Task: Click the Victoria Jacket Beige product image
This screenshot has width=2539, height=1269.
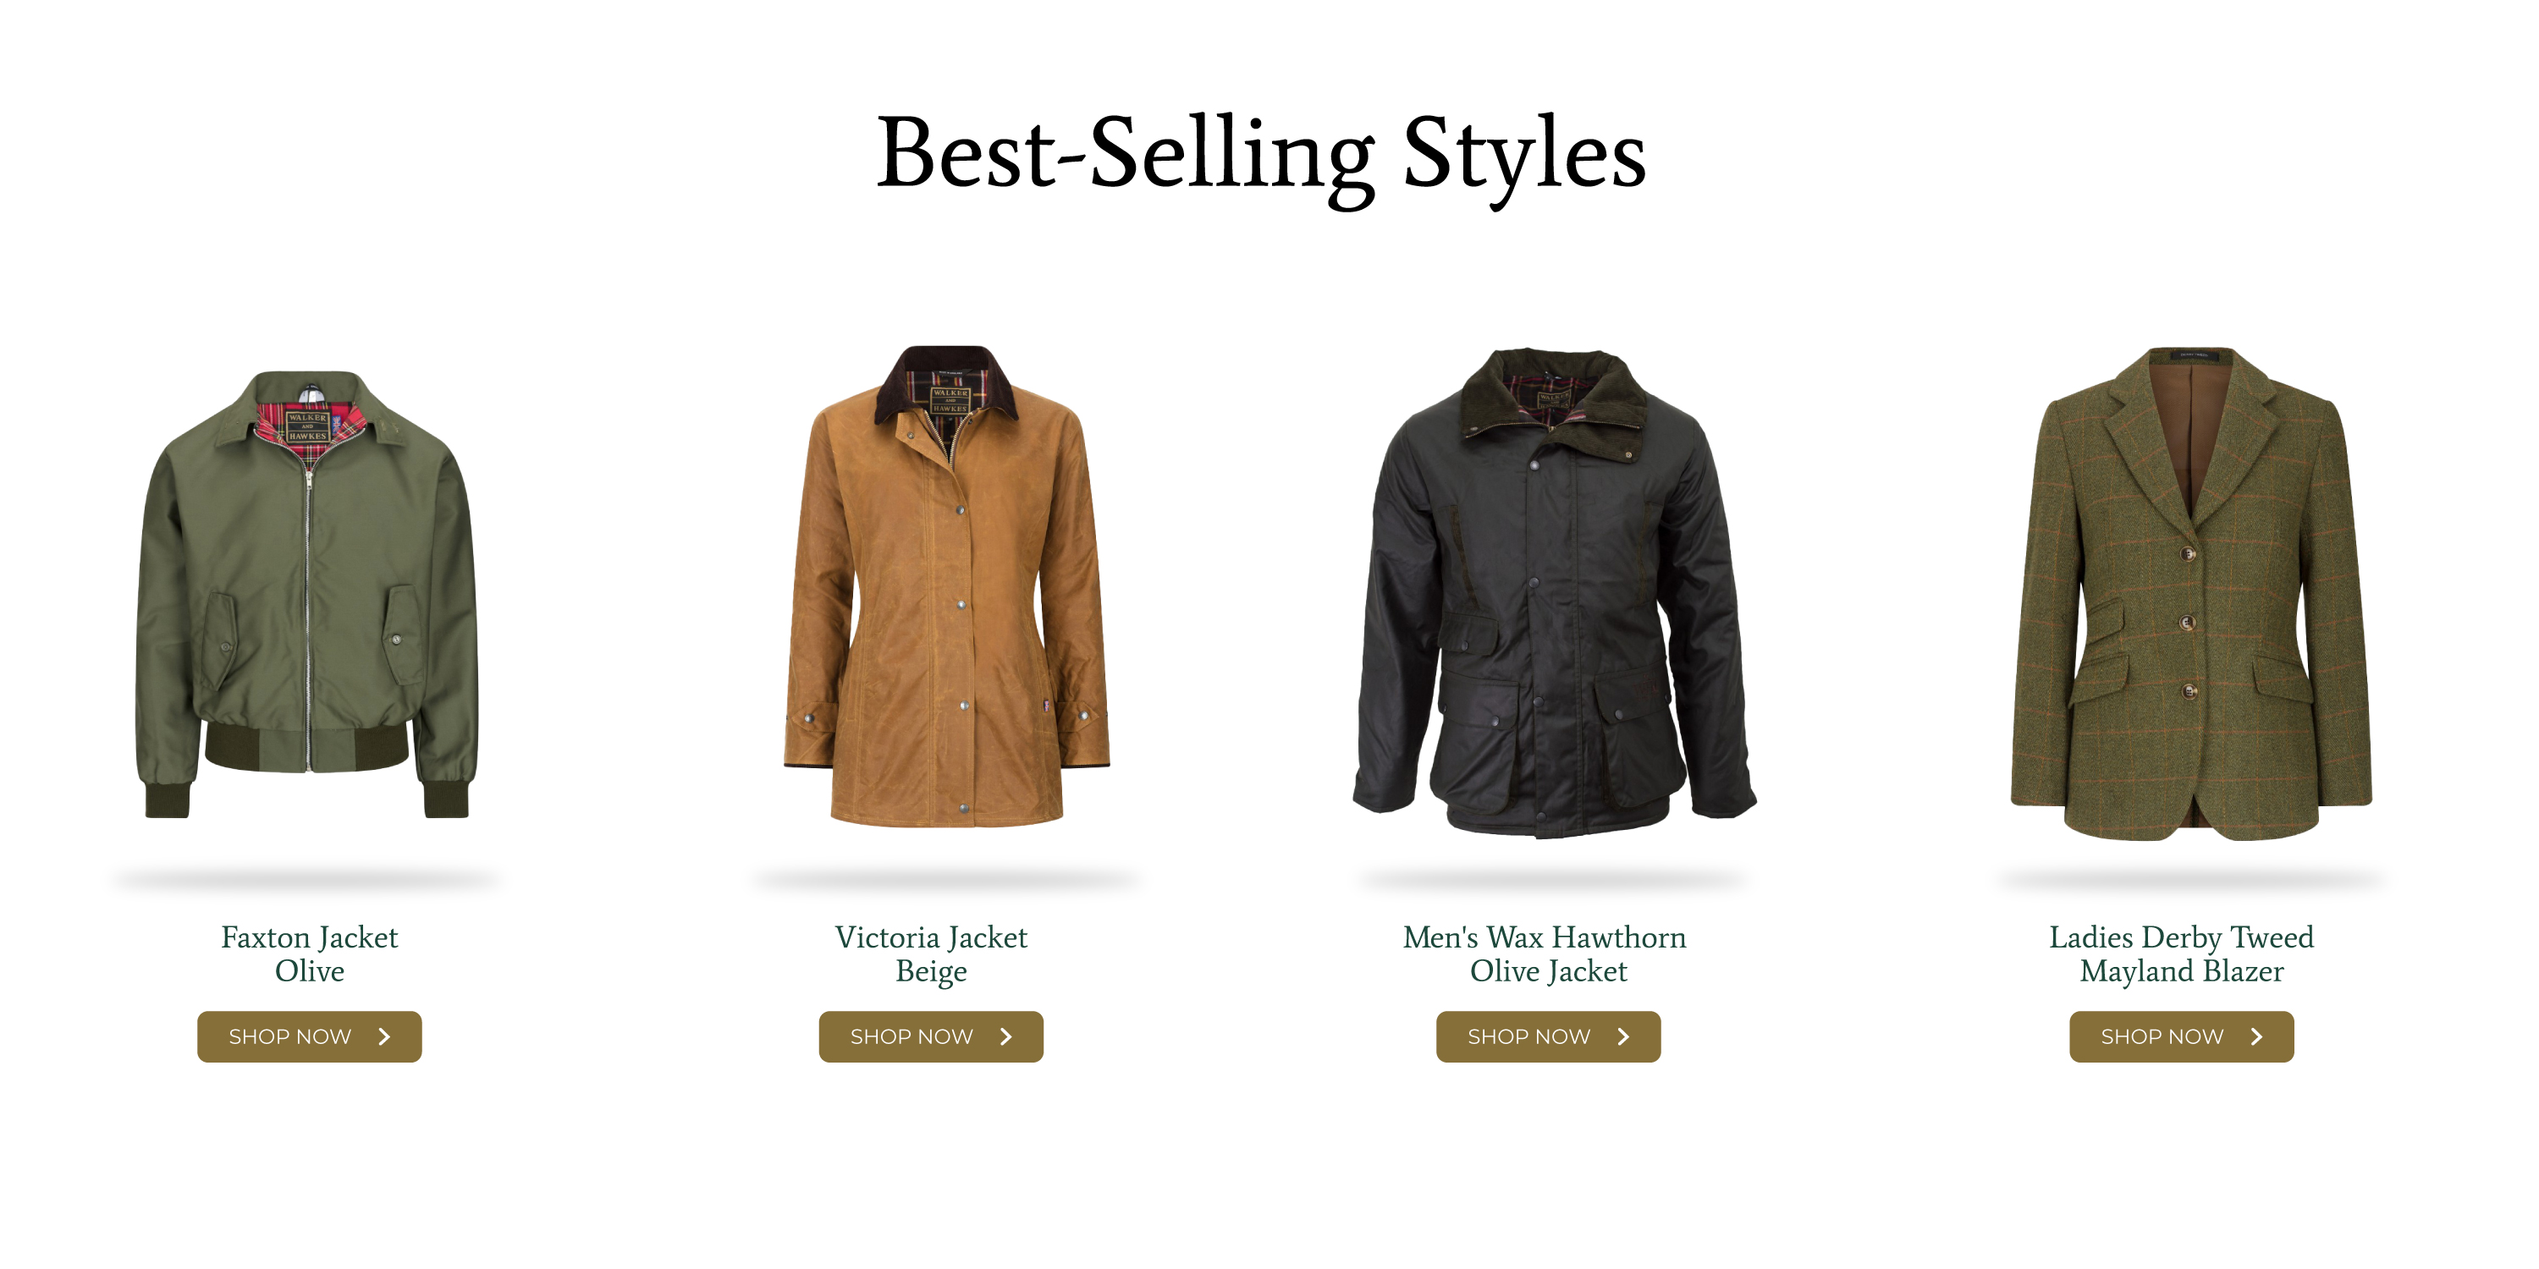Action: tap(946, 586)
